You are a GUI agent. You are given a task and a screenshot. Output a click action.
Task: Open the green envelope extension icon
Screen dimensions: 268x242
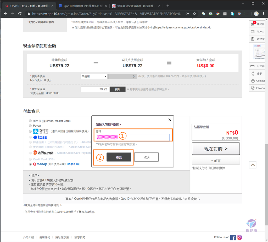pyautogui.click(x=211, y=14)
